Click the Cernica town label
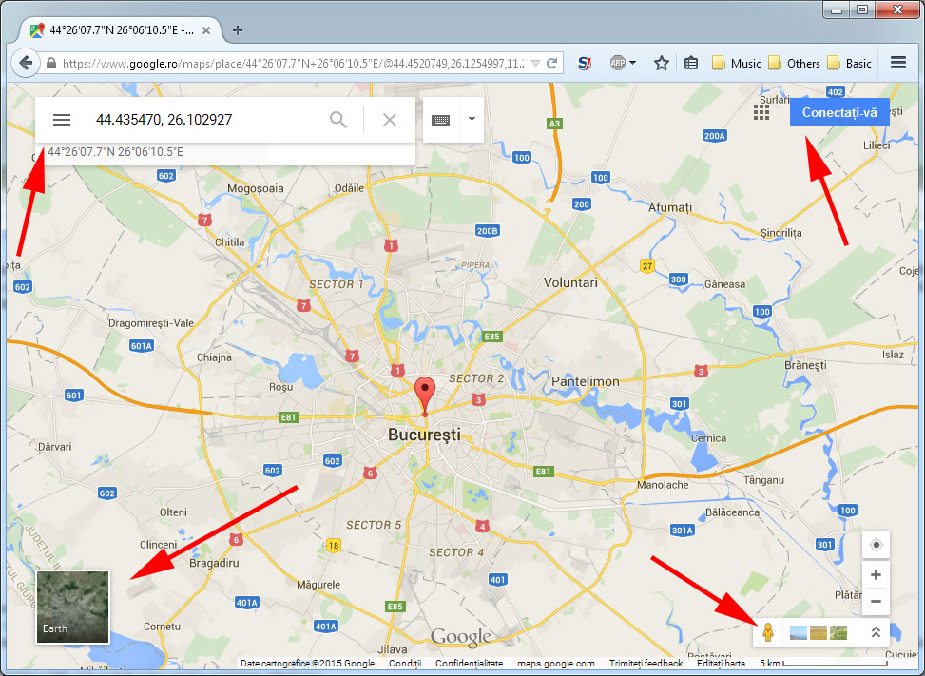 [x=708, y=438]
